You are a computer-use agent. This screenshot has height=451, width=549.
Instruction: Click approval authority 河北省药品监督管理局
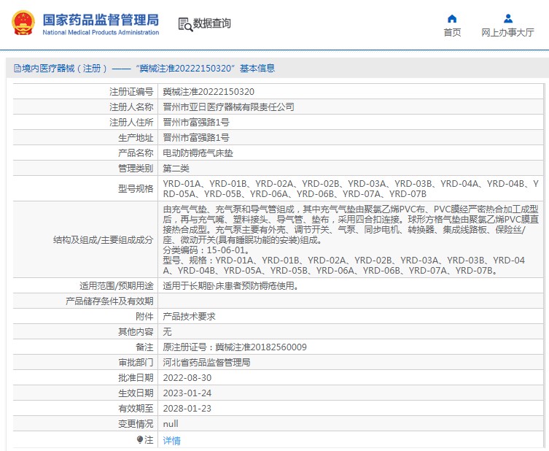206,362
